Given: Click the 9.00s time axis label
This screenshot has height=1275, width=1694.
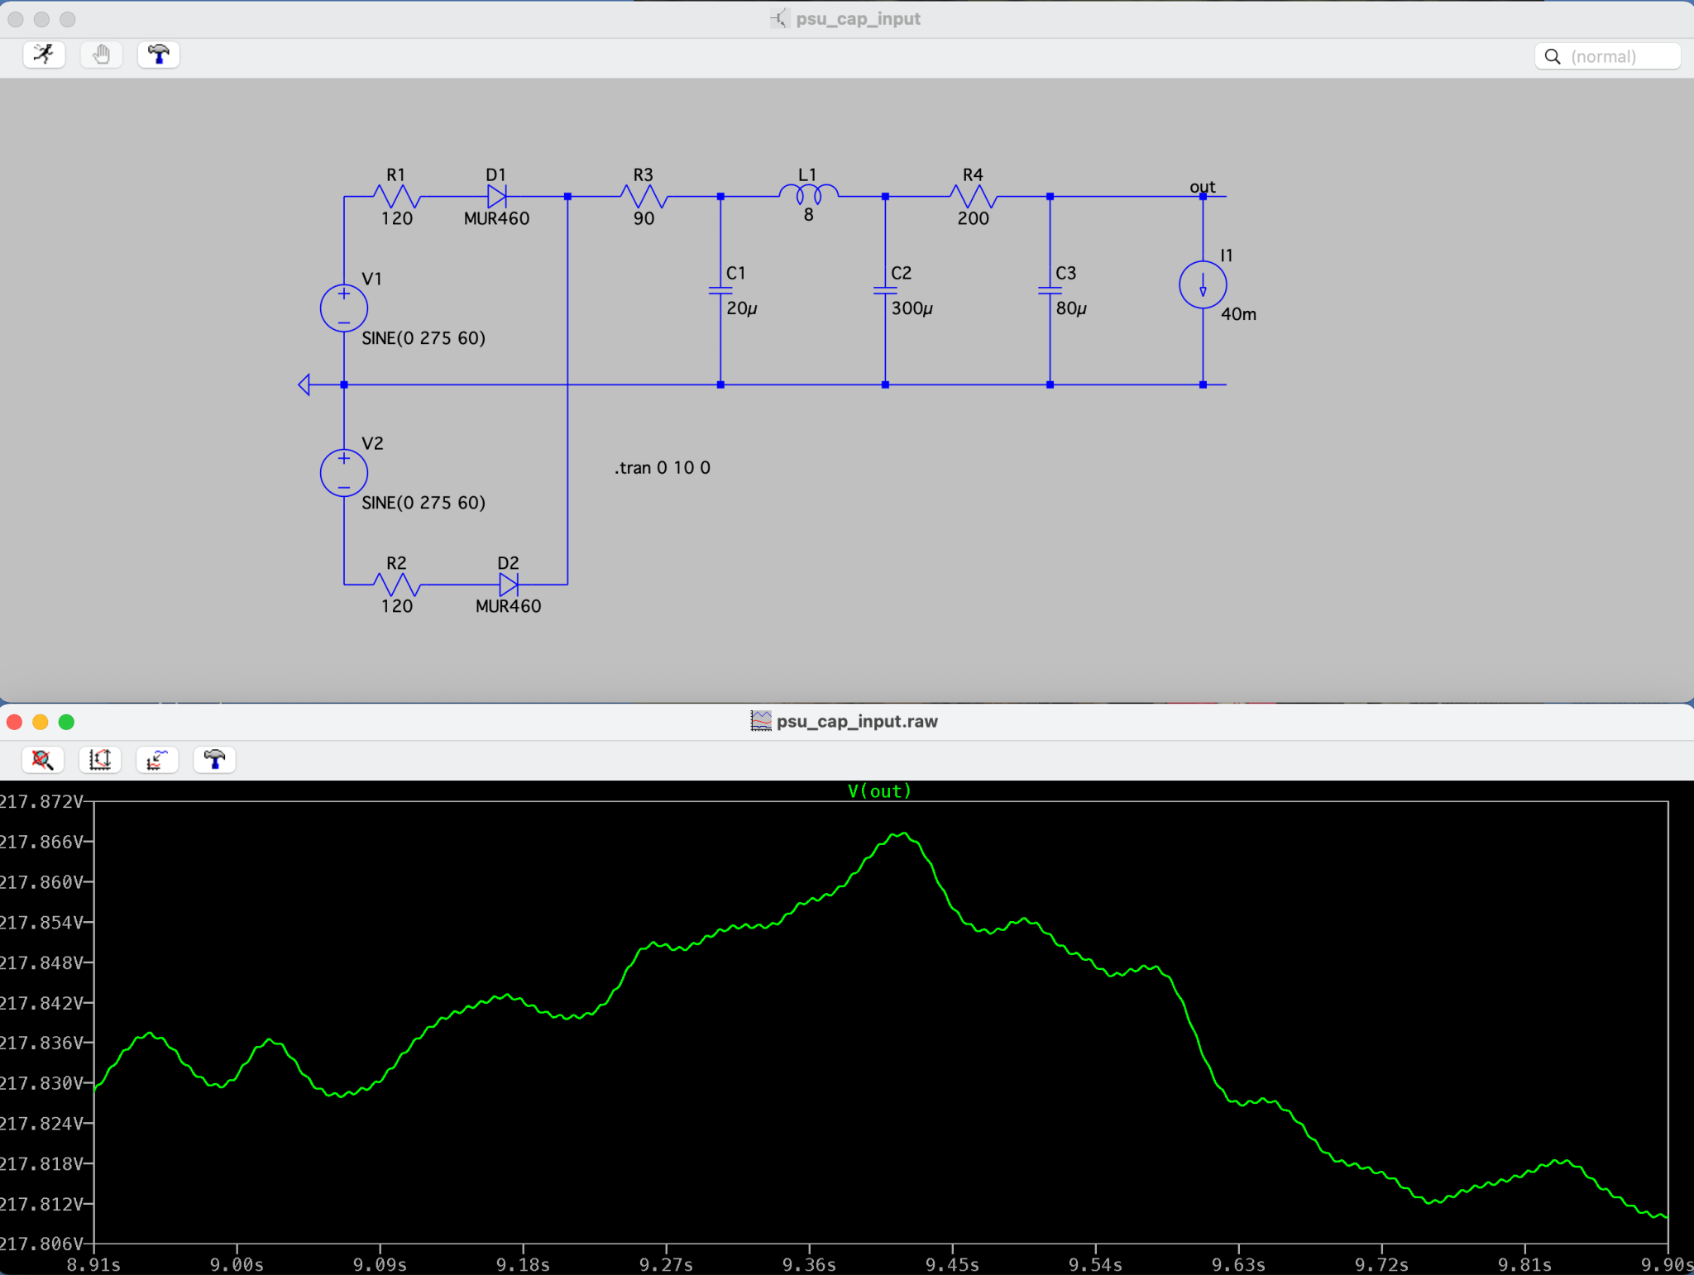Looking at the screenshot, I should tap(237, 1265).
